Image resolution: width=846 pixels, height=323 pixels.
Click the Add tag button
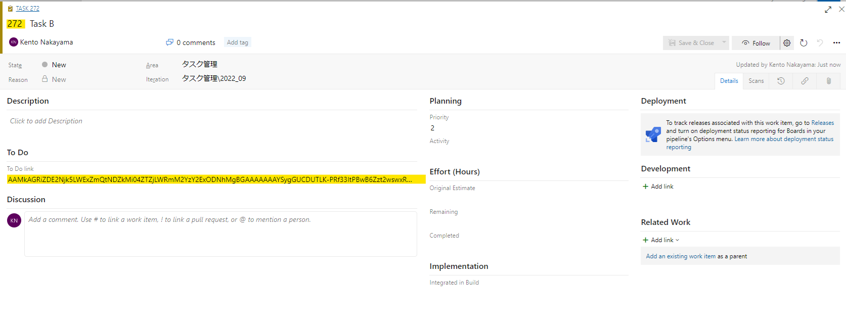[237, 42]
